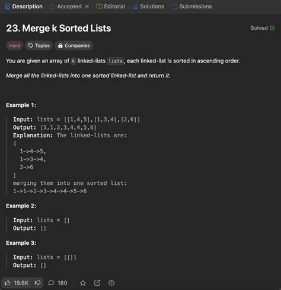This screenshot has width=281, height=290.
Task: Click the share link icon
Action: (x=97, y=283)
